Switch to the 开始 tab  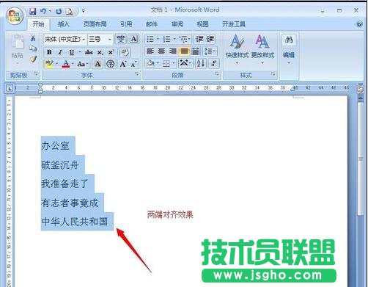[38, 24]
